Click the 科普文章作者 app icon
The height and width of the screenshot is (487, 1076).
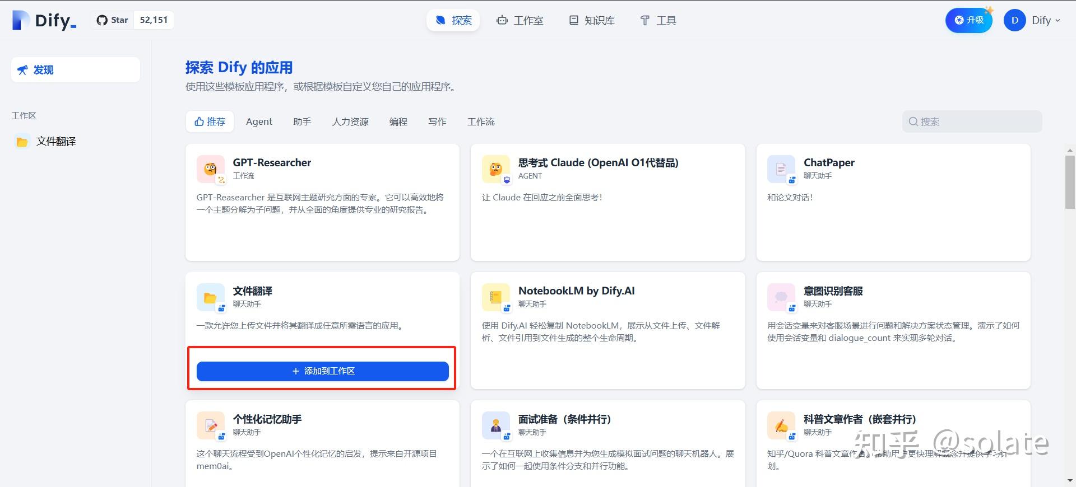781,425
